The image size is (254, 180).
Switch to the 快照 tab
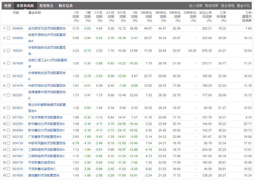click(8, 6)
